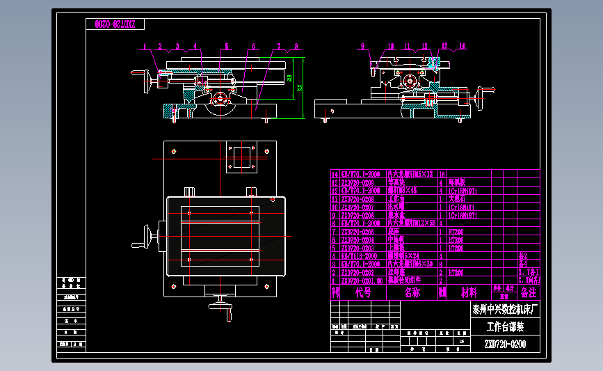Click the 泰州中兴数控机床厂 company name
Viewport: 603px width, 371px height.
[x=505, y=309]
